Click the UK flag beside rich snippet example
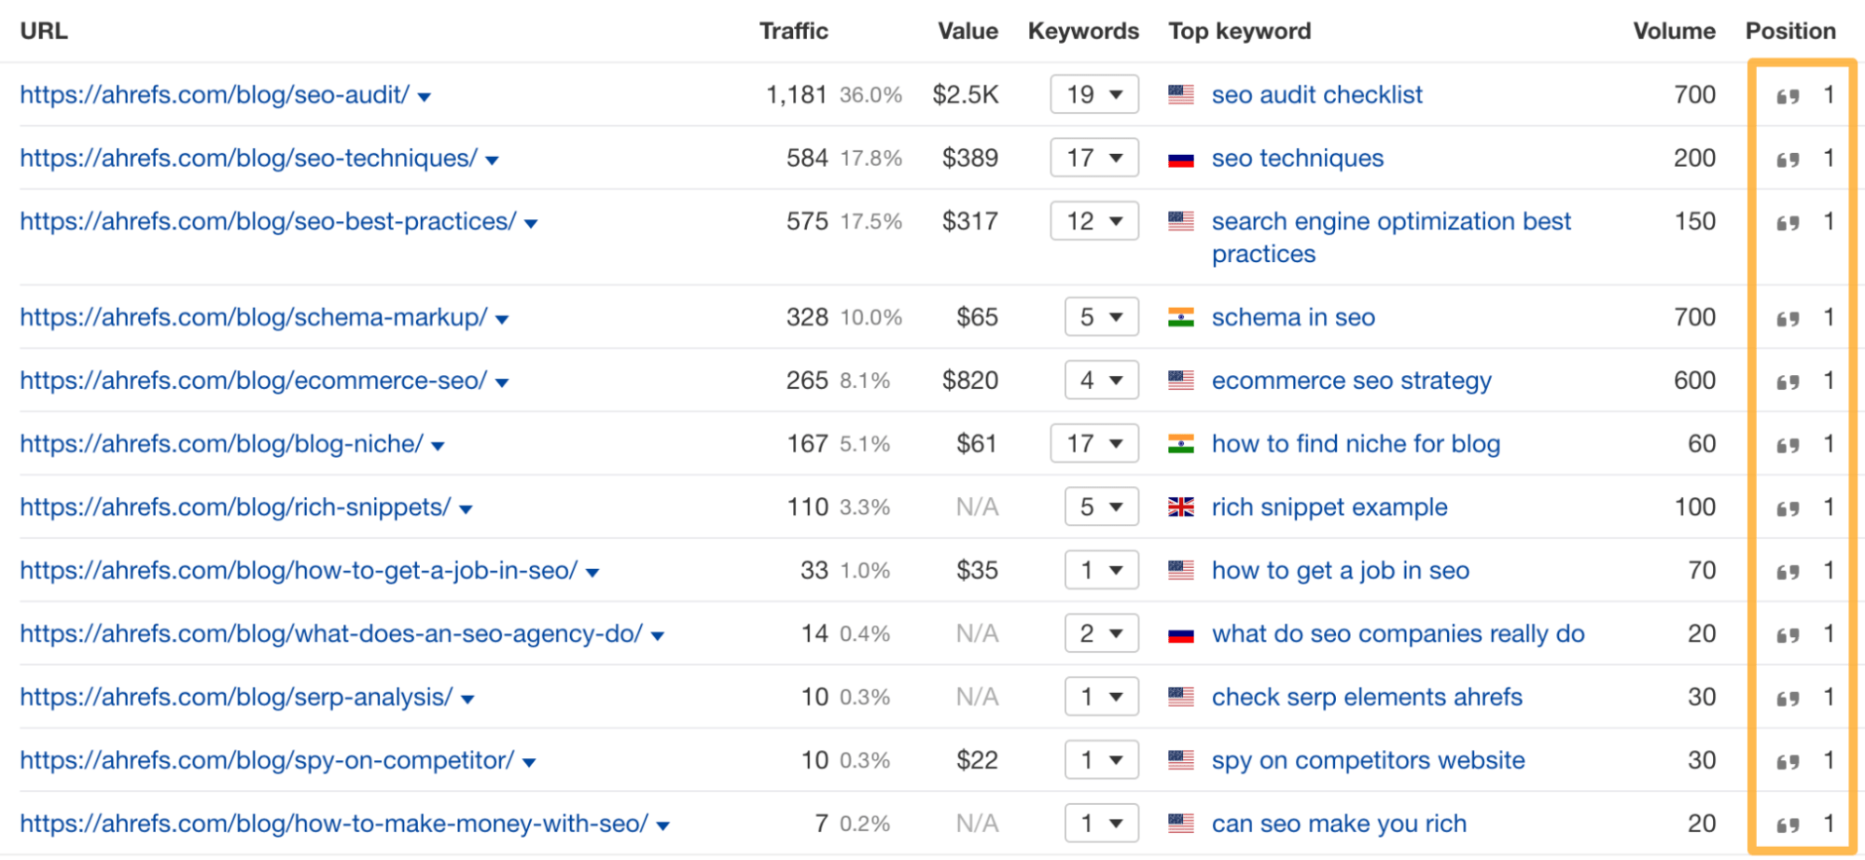 tap(1181, 506)
